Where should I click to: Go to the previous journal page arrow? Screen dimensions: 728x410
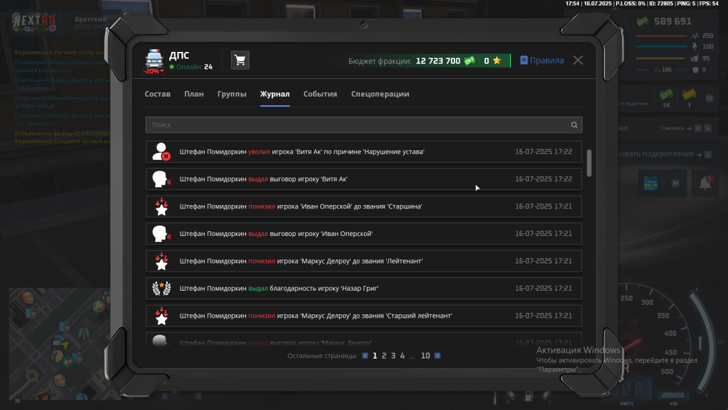(365, 355)
